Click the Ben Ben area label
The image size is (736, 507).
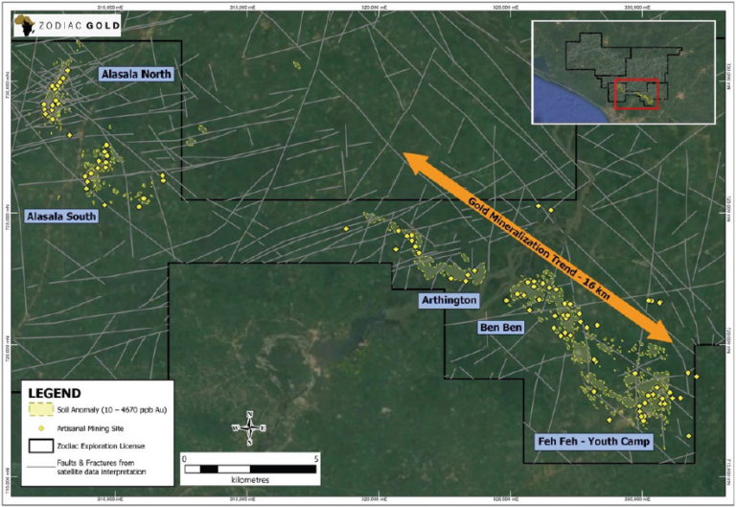[501, 328]
